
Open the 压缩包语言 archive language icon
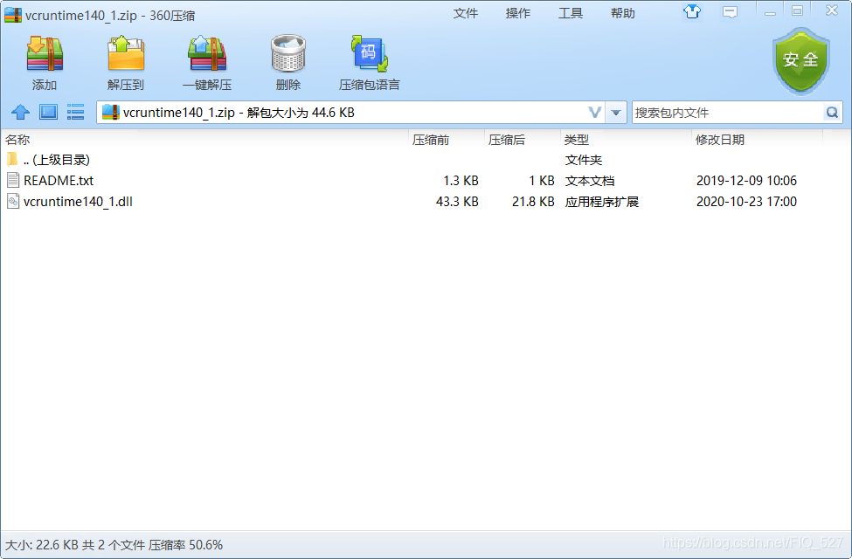click(369, 53)
